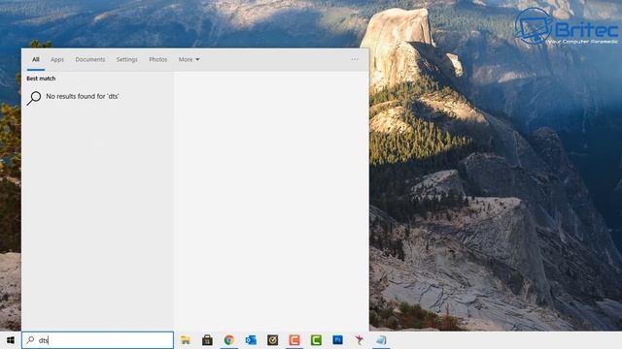622x349 pixels.
Task: Open the light blue app icon on taskbar
Action: point(381,340)
